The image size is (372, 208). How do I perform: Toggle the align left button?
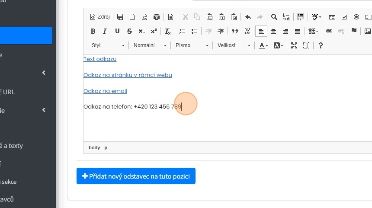point(261,31)
